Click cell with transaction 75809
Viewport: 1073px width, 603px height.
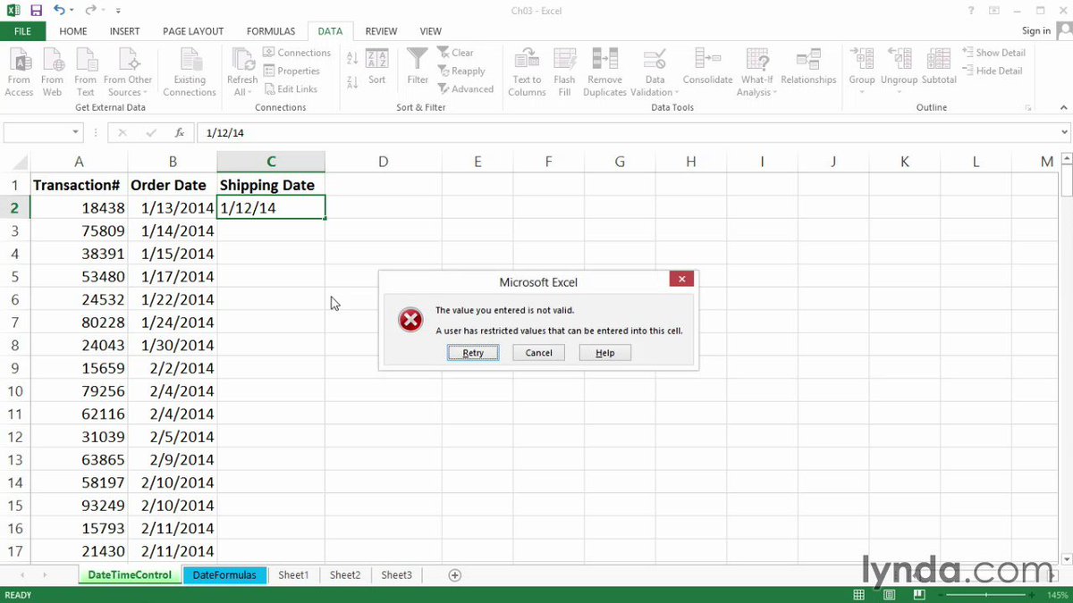pos(79,230)
